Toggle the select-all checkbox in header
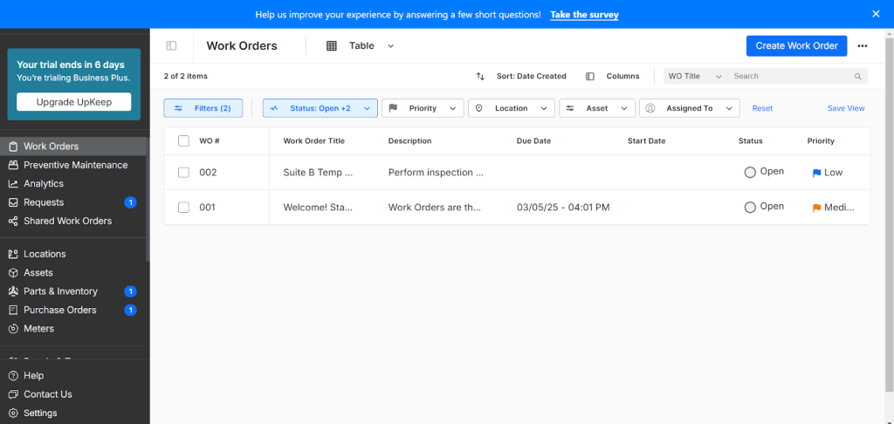Image resolution: width=894 pixels, height=424 pixels. tap(183, 141)
